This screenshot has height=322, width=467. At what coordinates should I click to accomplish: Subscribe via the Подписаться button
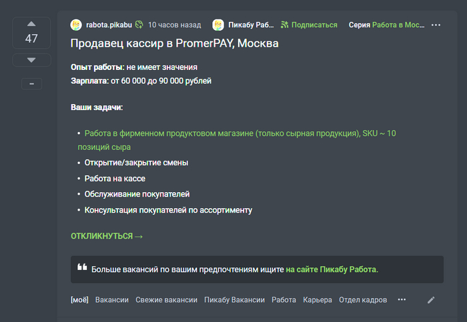tap(310, 25)
